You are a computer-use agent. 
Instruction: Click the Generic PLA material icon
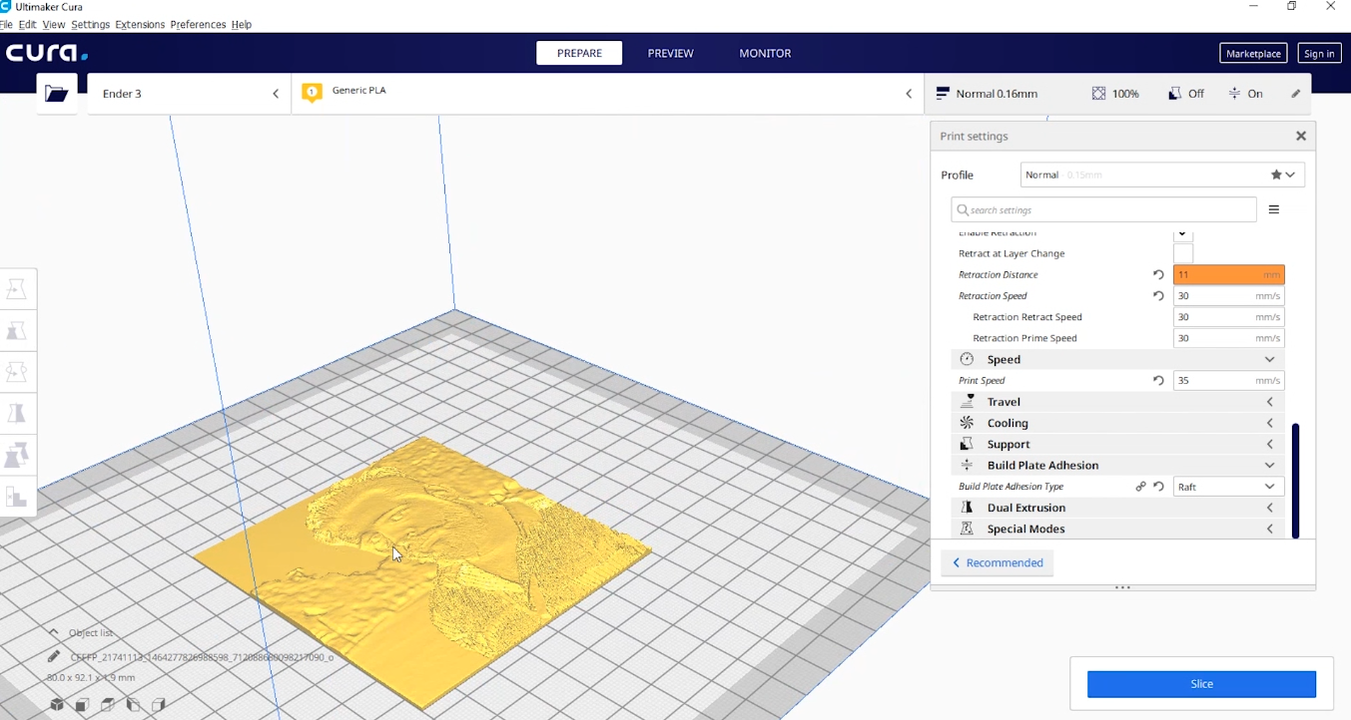(x=313, y=93)
